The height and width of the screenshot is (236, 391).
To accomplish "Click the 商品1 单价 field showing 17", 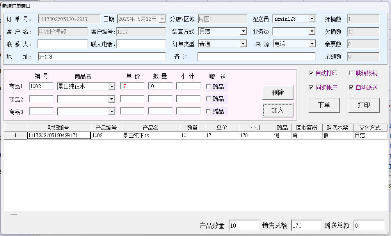I will click(x=132, y=86).
